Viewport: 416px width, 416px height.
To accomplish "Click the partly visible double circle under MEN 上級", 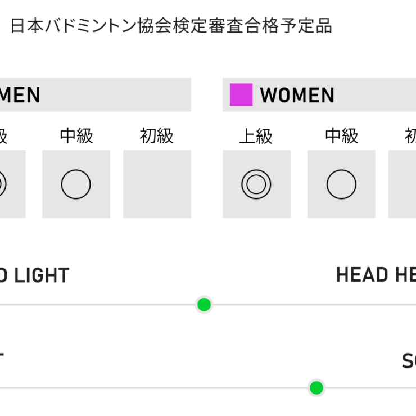I will pyautogui.click(x=2, y=184).
